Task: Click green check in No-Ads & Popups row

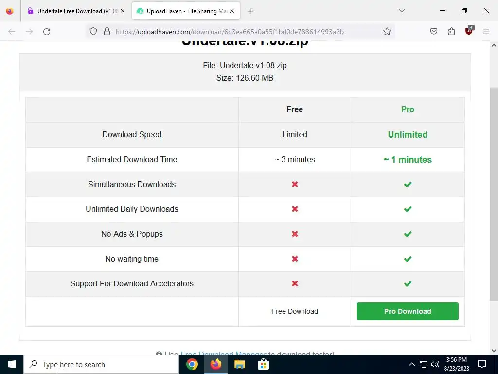Action: click(408, 234)
